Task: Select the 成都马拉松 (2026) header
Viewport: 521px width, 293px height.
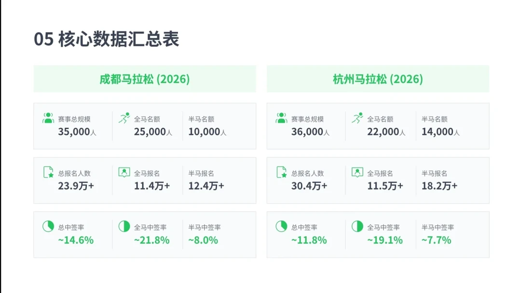Action: tap(145, 79)
